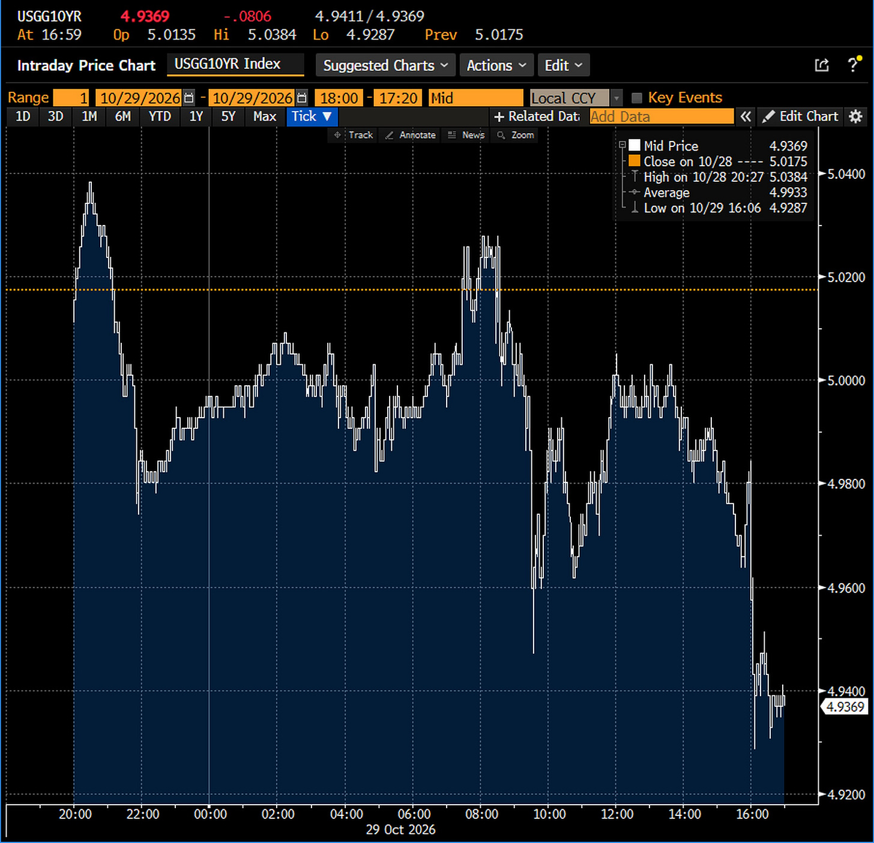The height and width of the screenshot is (843, 874).
Task: Click the Edit Chart button
Action: pos(800,116)
